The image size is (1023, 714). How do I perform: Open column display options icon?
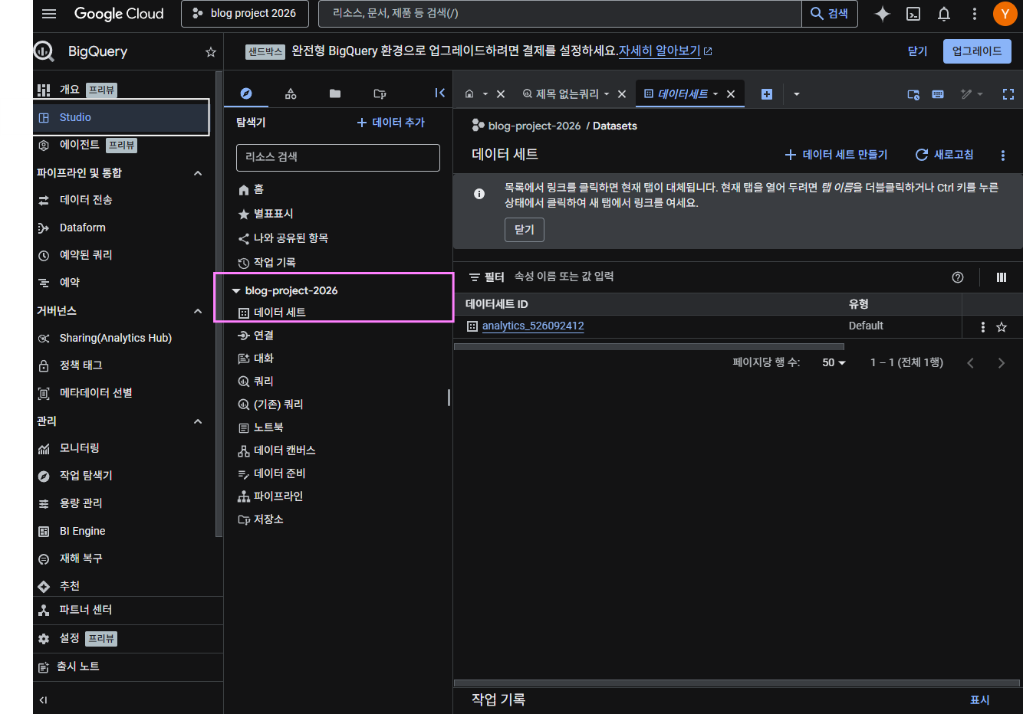(x=1002, y=277)
